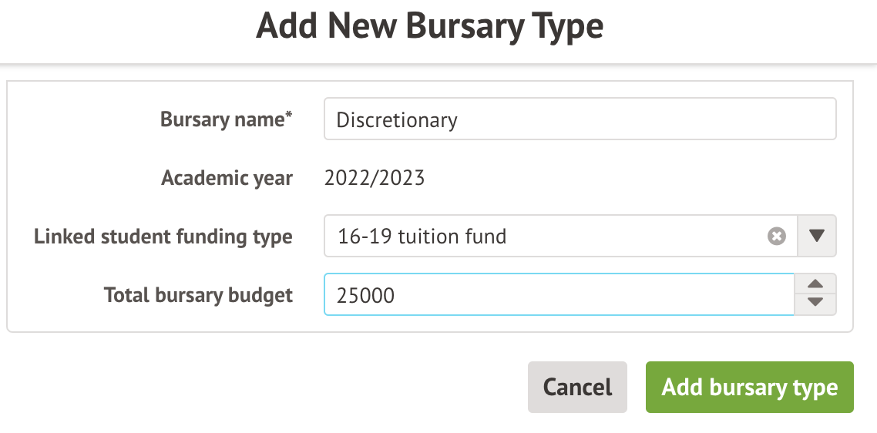The height and width of the screenshot is (433, 877).
Task: Place cursor on the word Discretionary
Action: (397, 120)
